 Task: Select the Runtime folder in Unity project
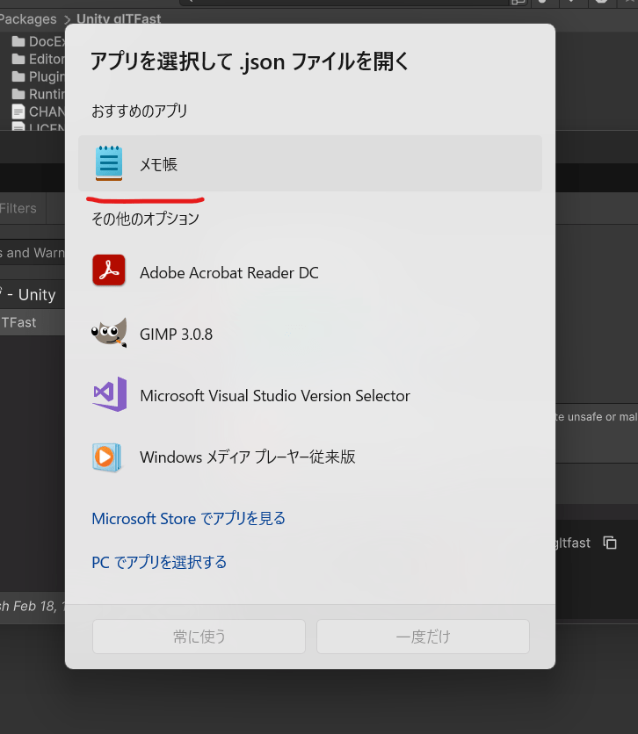pyautogui.click(x=39, y=95)
